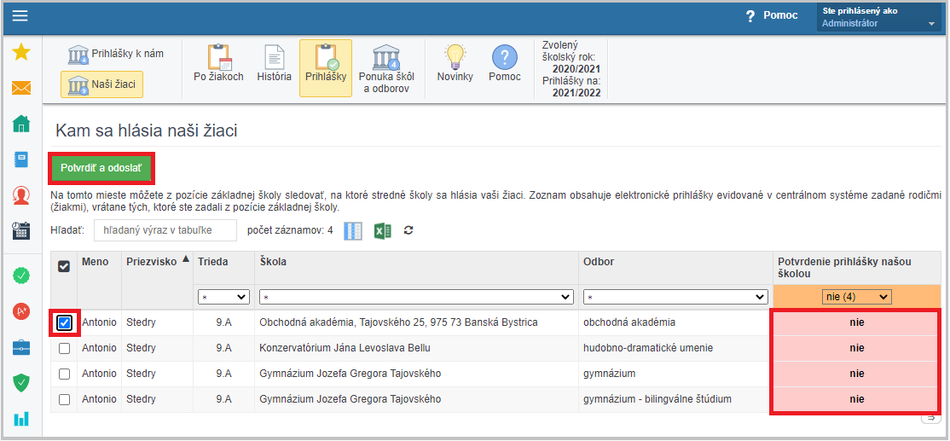Click hudobno-dramatické umenie cell
The image size is (950, 441).
pyautogui.click(x=675, y=348)
